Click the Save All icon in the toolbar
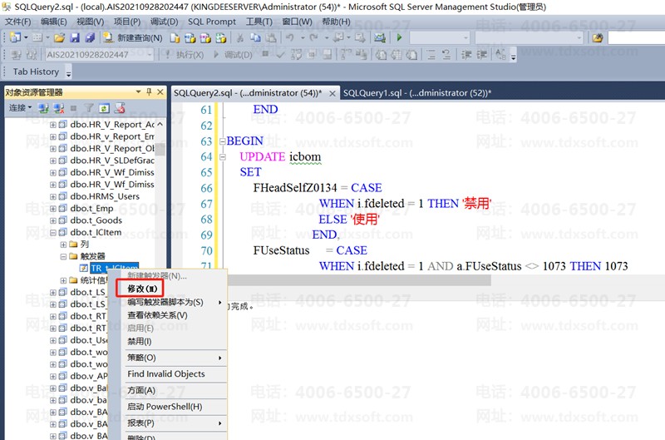This screenshot has height=440, width=665. [89, 37]
